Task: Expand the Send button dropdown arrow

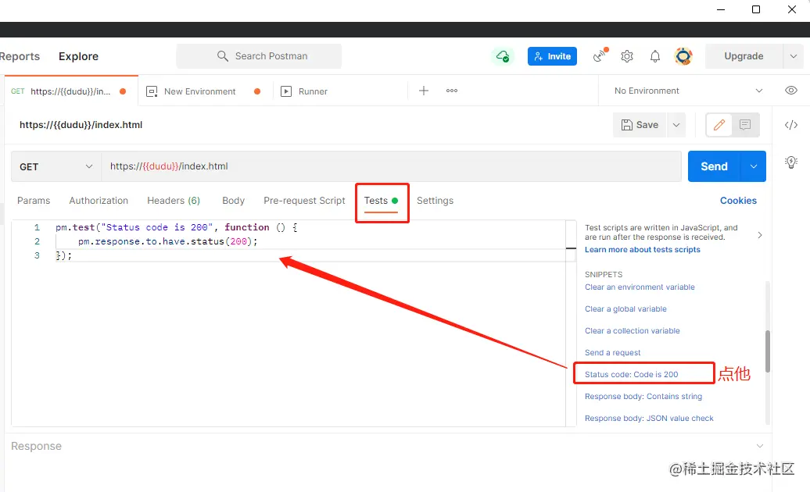Action: (x=754, y=166)
